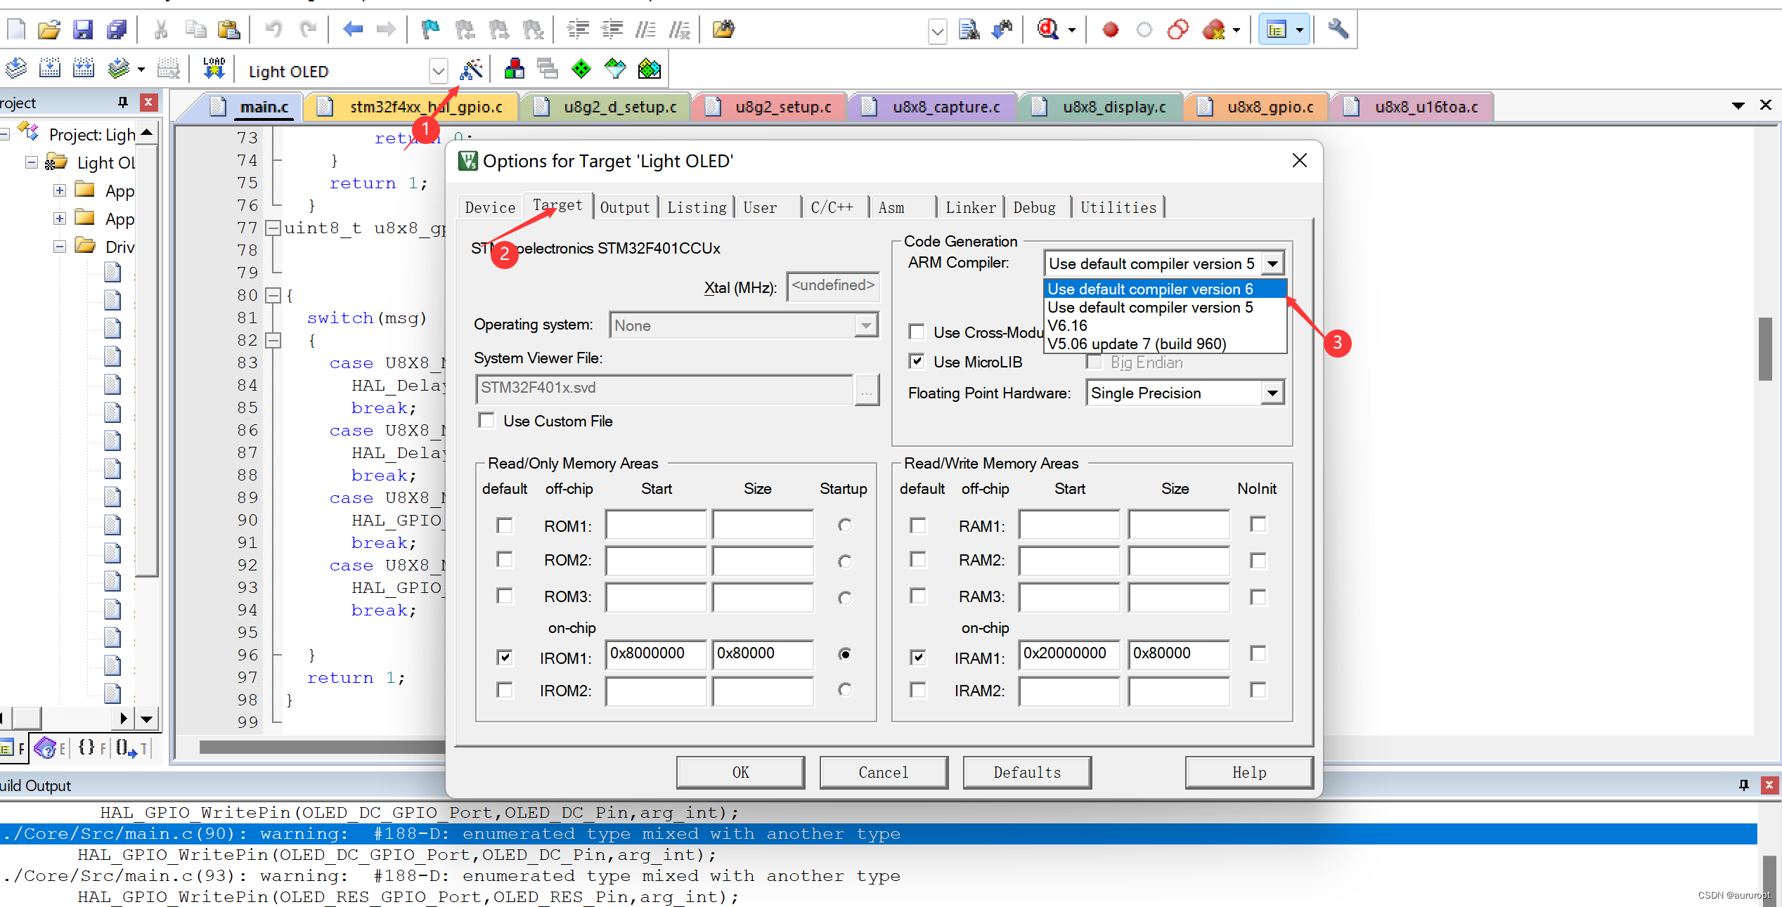This screenshot has width=1782, height=907.
Task: Click the Translate current file icon
Action: click(x=15, y=69)
